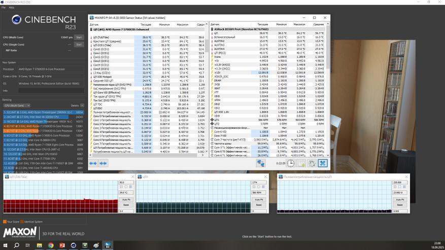Viewport: 445px width, 250px height.
Task: Click the HWiNFO shrink columns arrows icon
Action: point(103,163)
